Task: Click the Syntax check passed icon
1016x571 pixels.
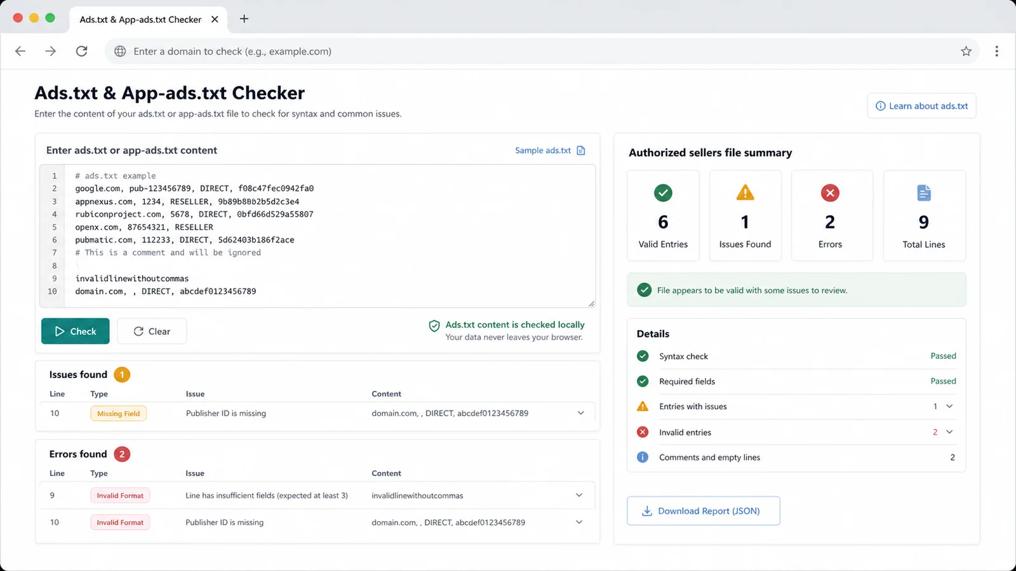Action: coord(643,356)
